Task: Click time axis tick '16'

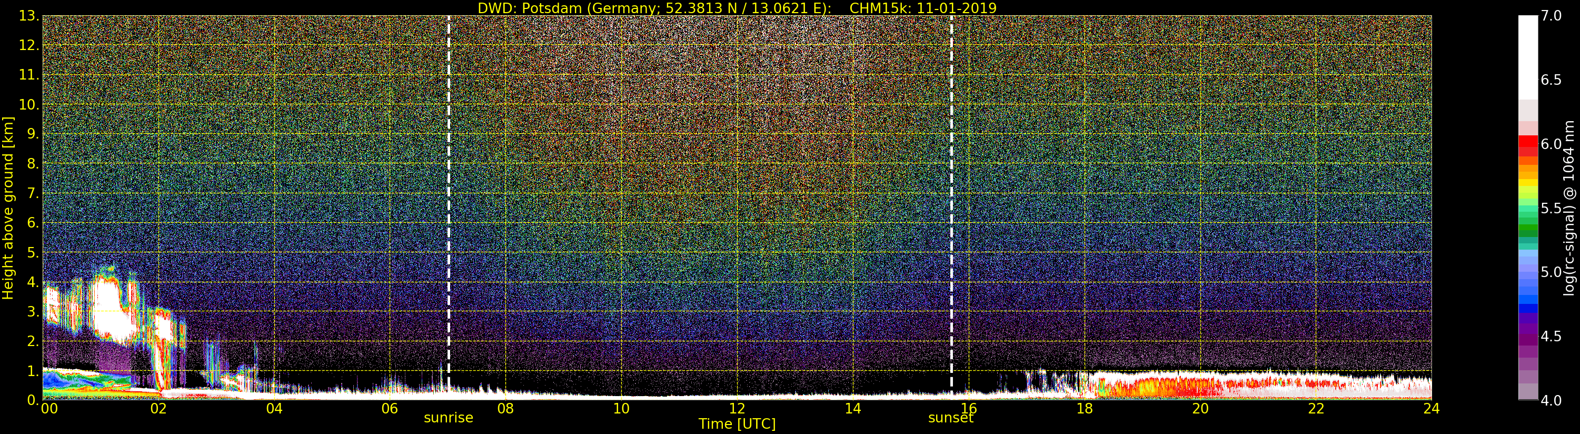Action: pyautogui.click(x=969, y=409)
